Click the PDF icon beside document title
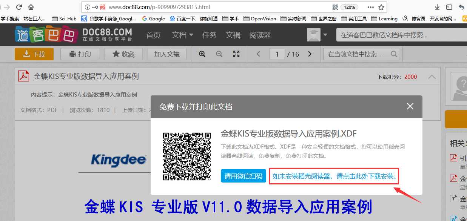This screenshot has height=221, width=467. click(24, 76)
